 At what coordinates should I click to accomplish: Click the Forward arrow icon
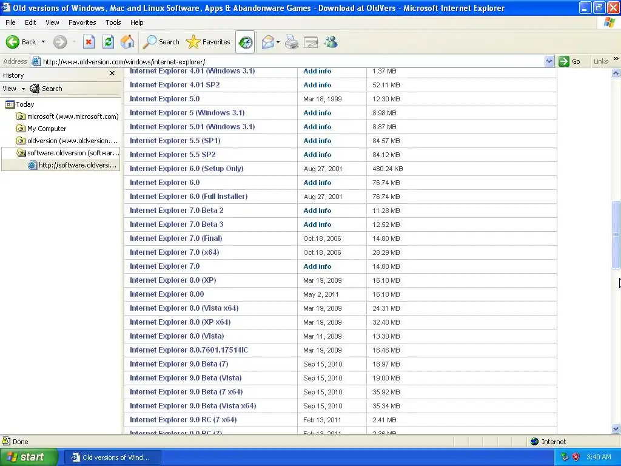(x=60, y=42)
